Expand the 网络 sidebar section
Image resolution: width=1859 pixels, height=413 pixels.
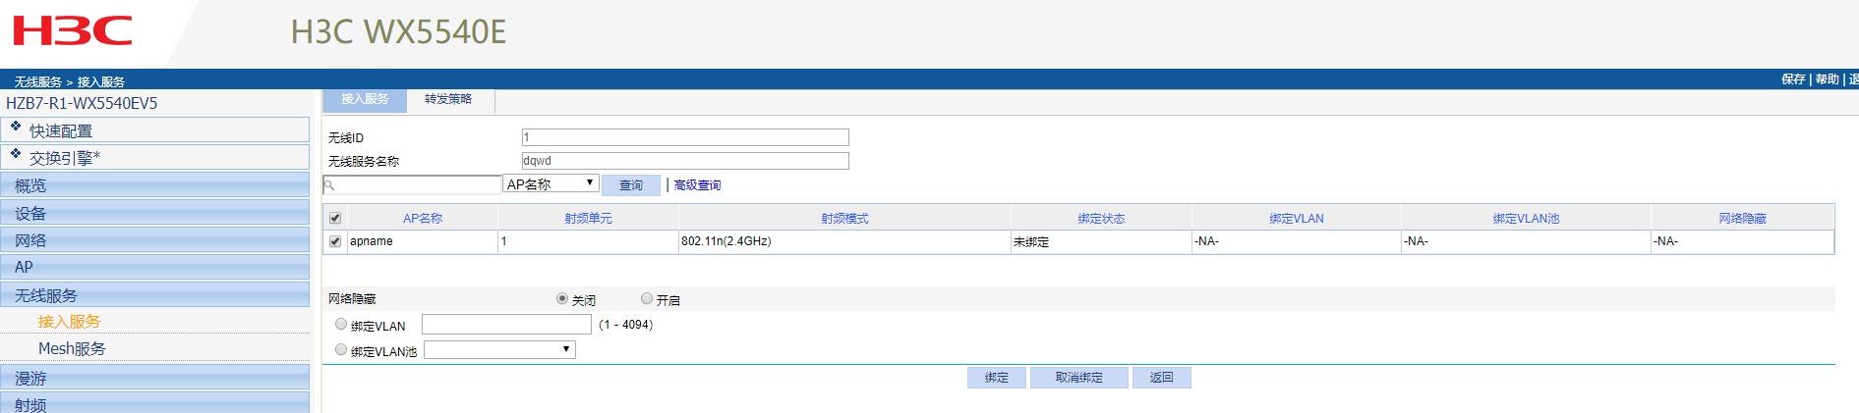155,240
